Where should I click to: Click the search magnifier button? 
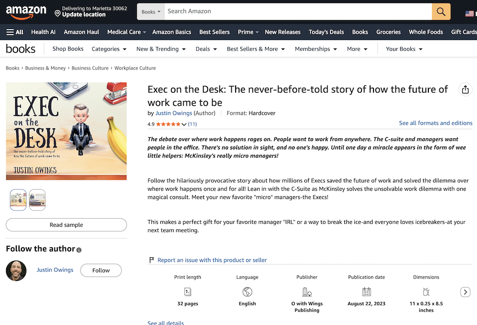[x=441, y=11]
